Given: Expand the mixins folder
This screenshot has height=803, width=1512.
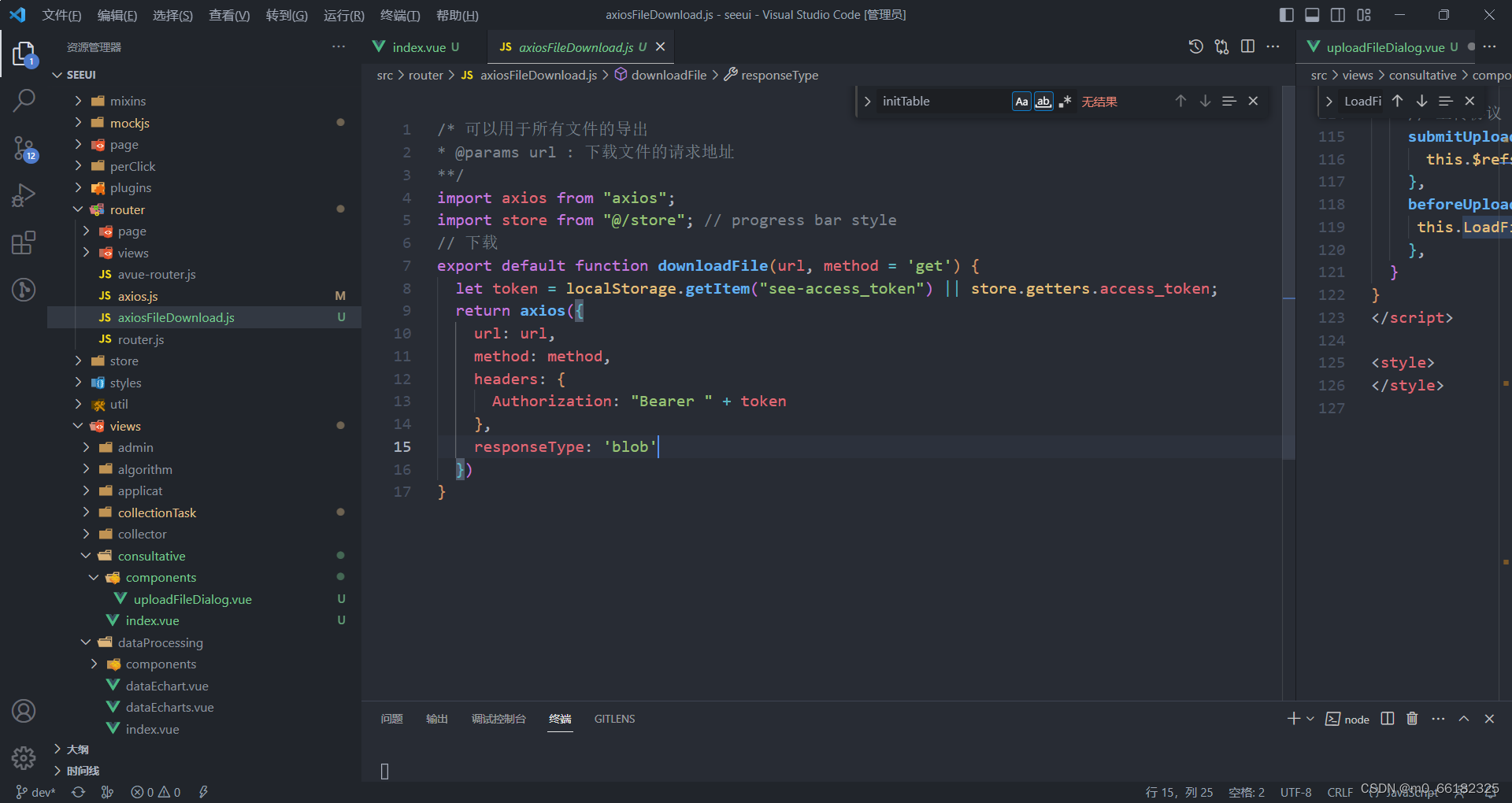Looking at the screenshot, I should pyautogui.click(x=204, y=101).
